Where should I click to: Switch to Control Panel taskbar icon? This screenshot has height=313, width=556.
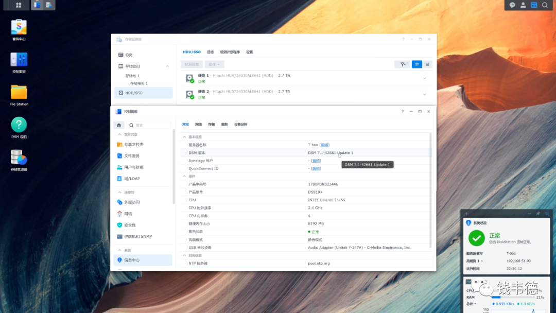[37, 5]
